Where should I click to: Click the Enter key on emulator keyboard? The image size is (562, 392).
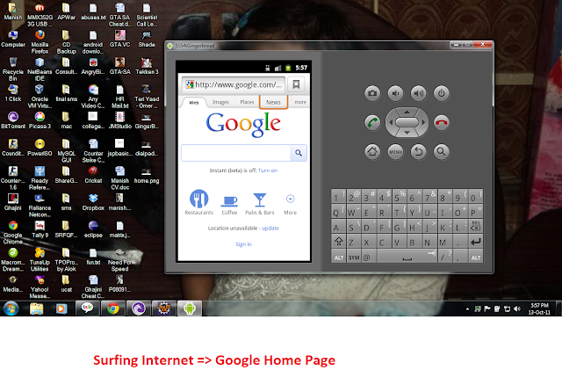(475, 242)
